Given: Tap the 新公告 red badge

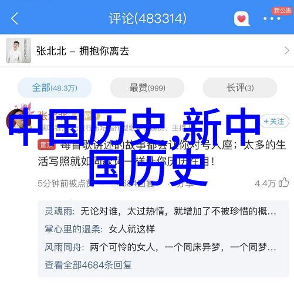Looking at the screenshot, I should (282, 11).
